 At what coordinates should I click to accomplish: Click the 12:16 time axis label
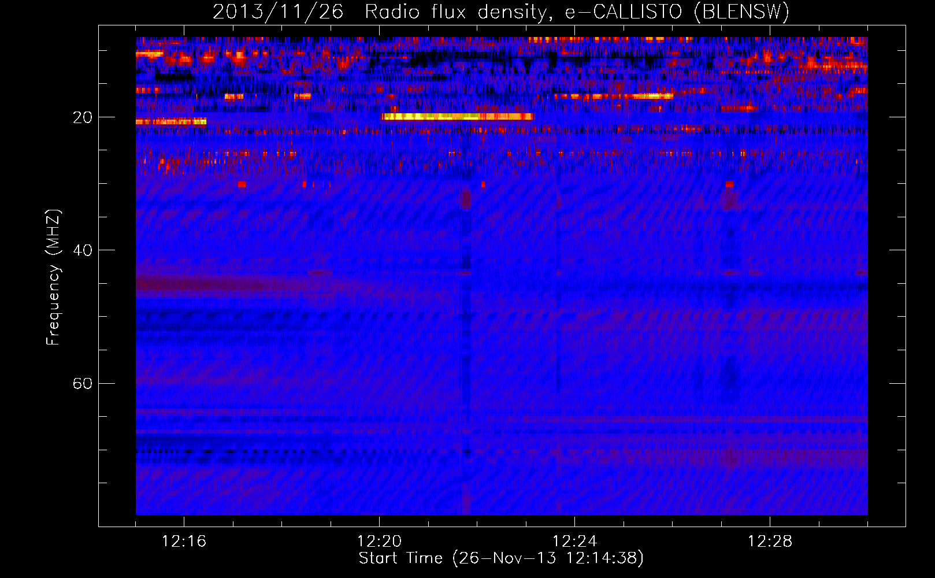point(184,541)
